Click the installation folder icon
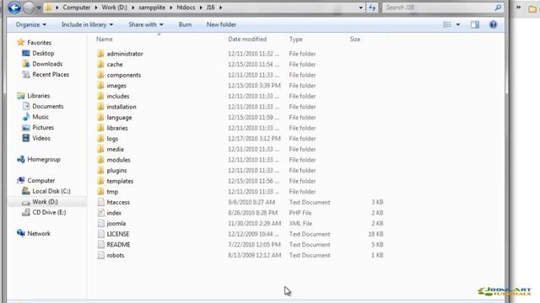The height and width of the screenshot is (303, 540). [100, 107]
